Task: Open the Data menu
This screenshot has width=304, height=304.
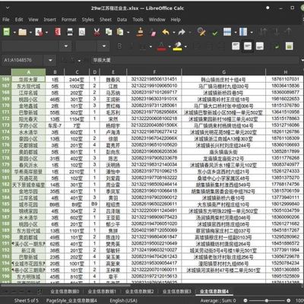Action: 122,20
